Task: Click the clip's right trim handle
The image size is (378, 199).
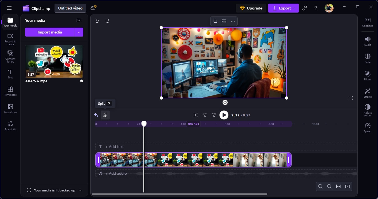Action: pos(289,160)
